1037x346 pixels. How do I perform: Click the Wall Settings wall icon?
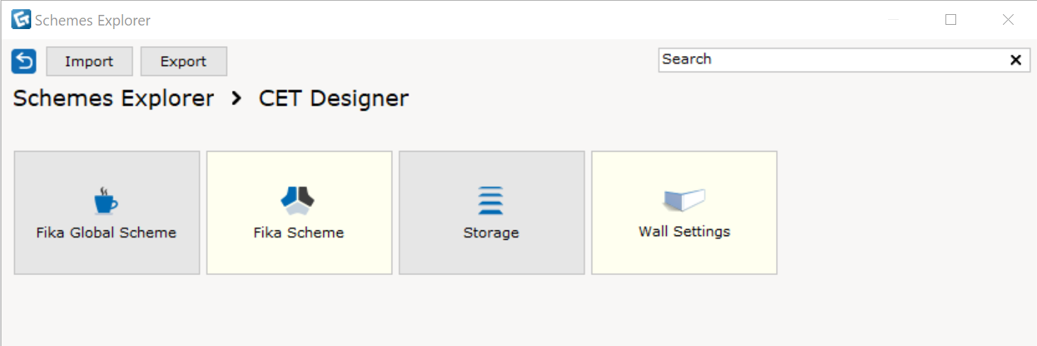[684, 201]
